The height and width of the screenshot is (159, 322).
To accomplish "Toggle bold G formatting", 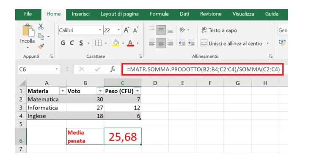I will [63, 43].
